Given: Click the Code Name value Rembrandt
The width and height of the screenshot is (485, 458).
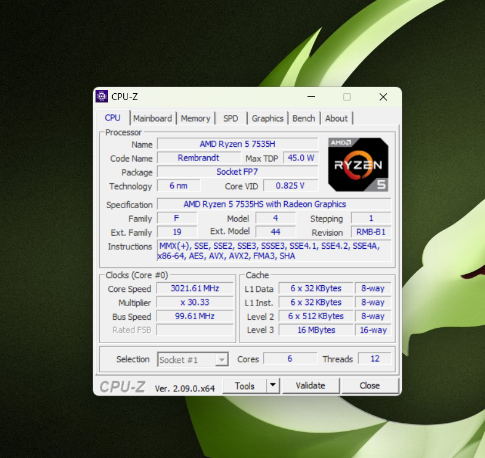Looking at the screenshot, I should (x=199, y=158).
